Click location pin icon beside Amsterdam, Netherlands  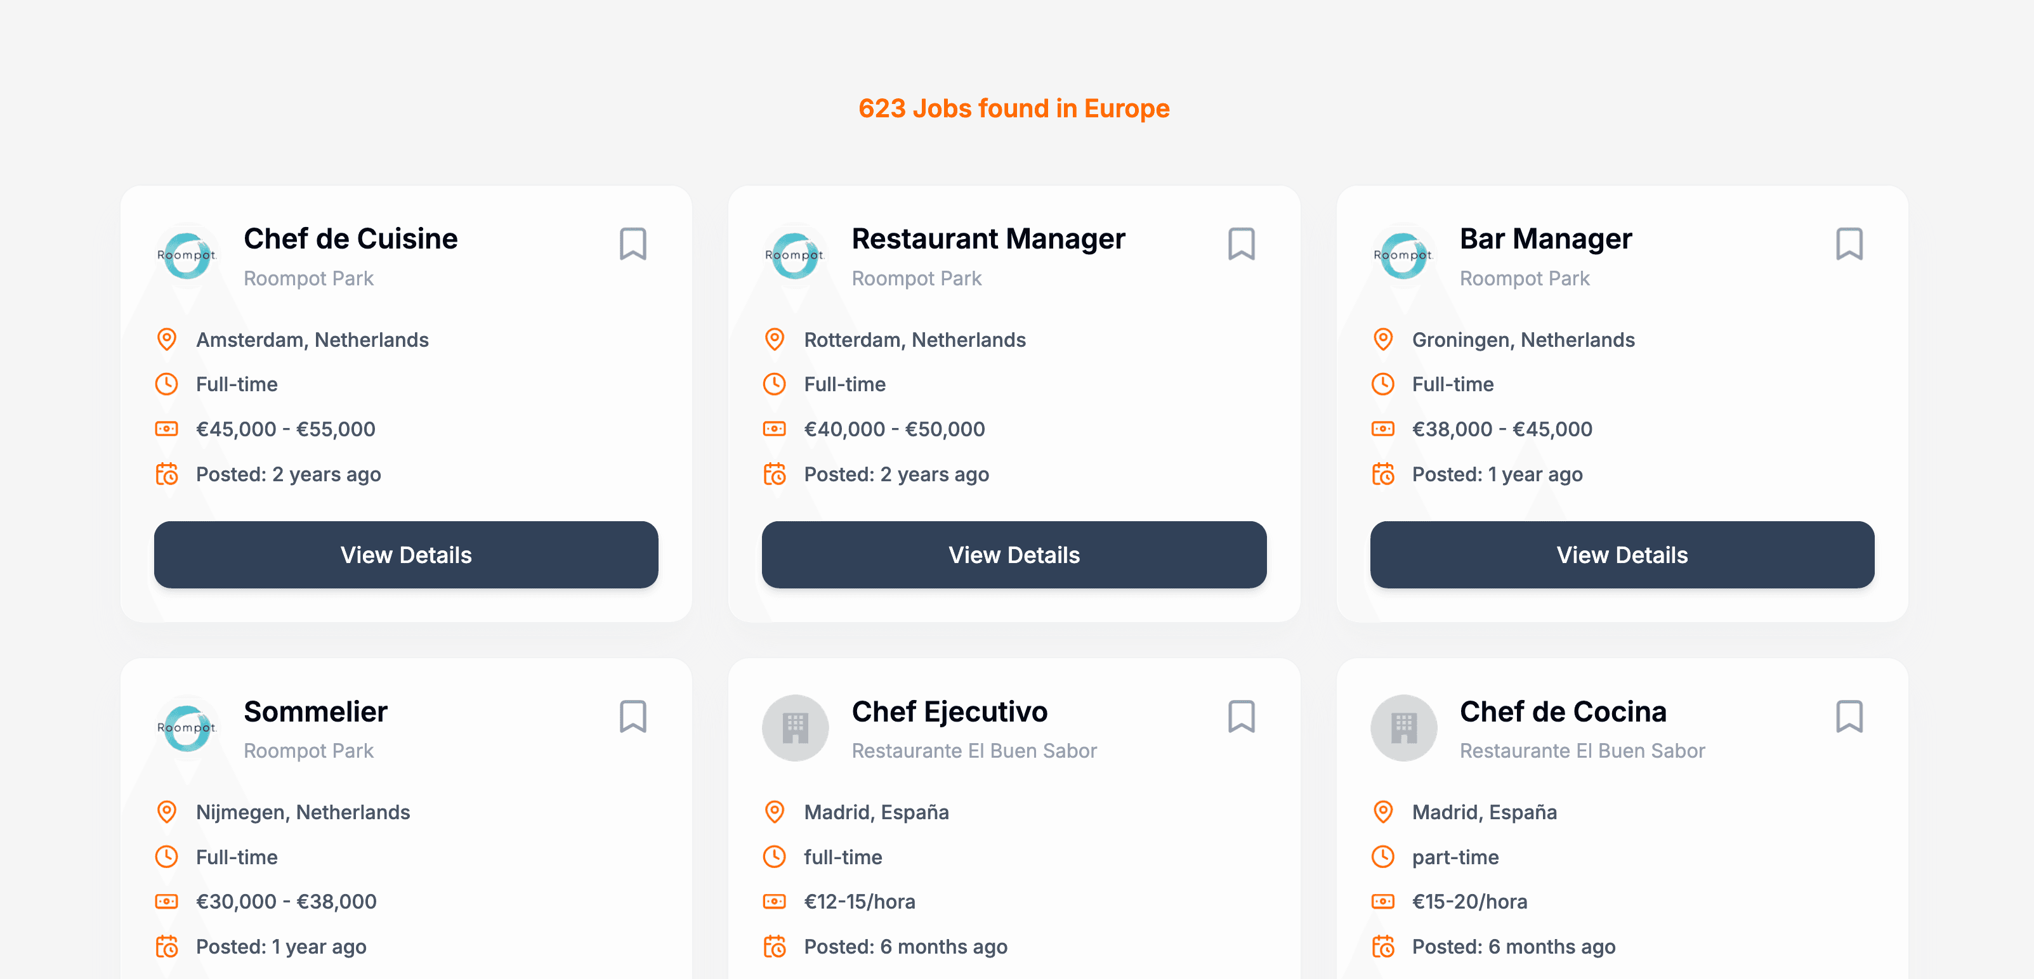coord(167,339)
